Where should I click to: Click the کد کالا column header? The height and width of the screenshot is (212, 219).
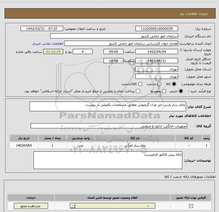pos(189,138)
